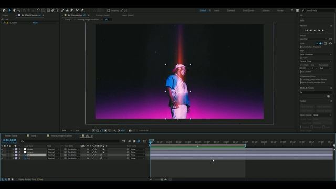Step back one frame in Preview

(310, 30)
